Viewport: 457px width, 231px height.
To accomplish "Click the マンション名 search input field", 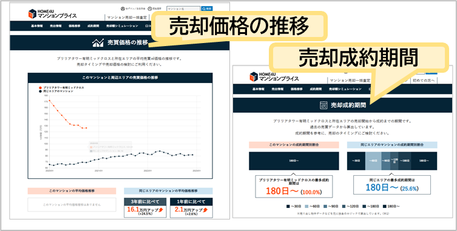I will click(183, 8).
